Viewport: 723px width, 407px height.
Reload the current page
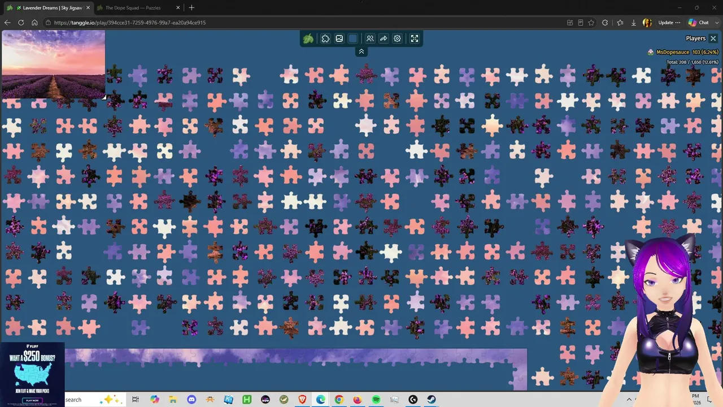click(21, 23)
